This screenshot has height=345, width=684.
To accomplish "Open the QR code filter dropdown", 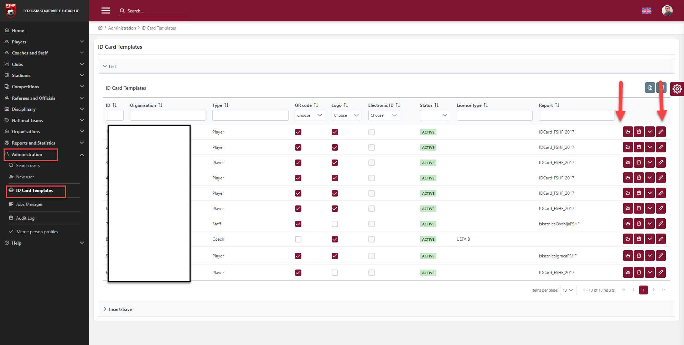I will coord(310,115).
